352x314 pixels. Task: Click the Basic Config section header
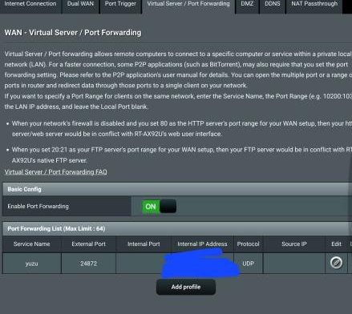(177, 189)
